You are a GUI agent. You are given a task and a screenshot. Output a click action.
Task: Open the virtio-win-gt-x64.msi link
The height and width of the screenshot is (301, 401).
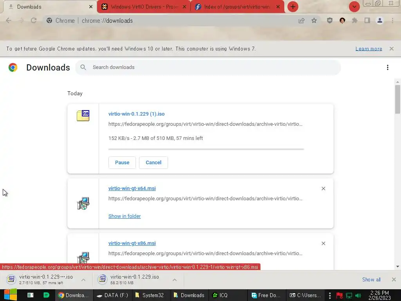click(132, 189)
